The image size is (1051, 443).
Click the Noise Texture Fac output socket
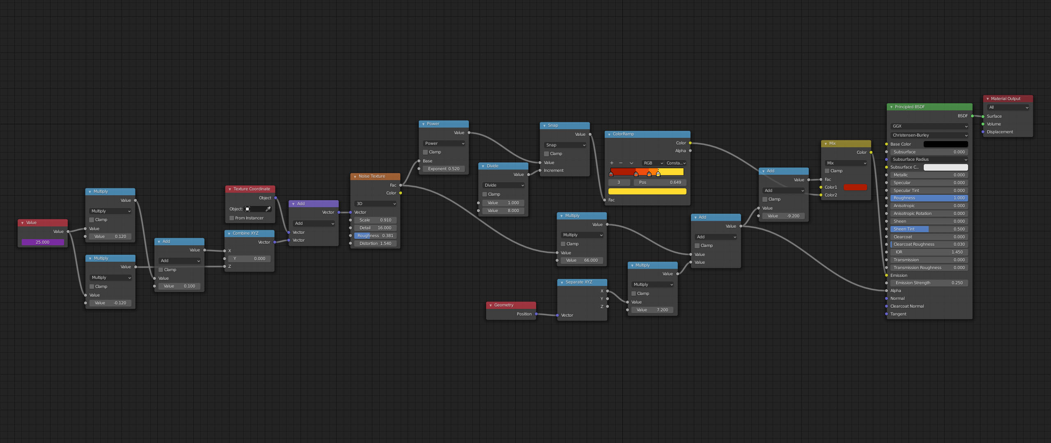pos(401,185)
